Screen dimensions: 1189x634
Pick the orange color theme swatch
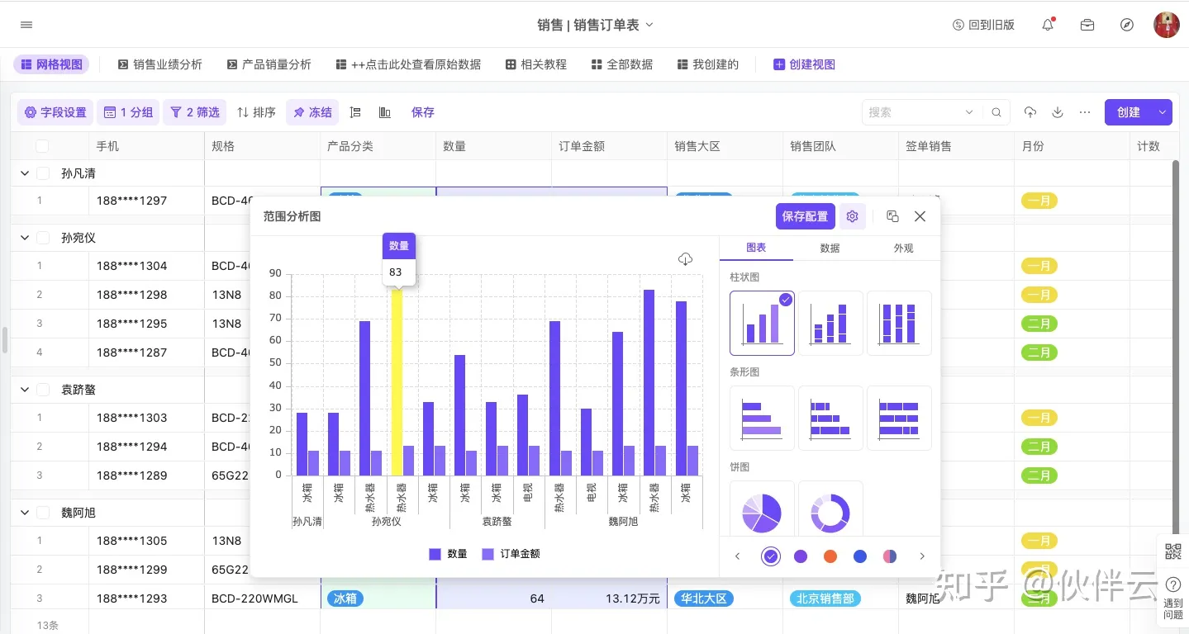point(830,556)
